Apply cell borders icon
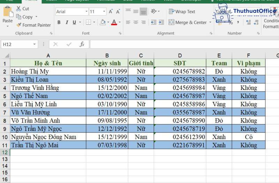The image size is (279, 183). 88,22
